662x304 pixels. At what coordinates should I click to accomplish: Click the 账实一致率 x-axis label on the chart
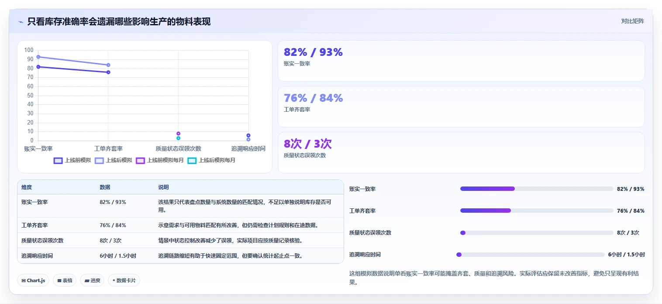coord(38,149)
